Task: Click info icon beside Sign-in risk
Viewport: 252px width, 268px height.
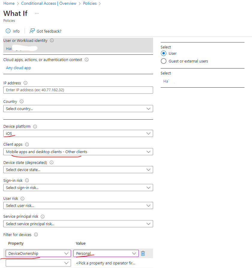Action: (x=27, y=180)
